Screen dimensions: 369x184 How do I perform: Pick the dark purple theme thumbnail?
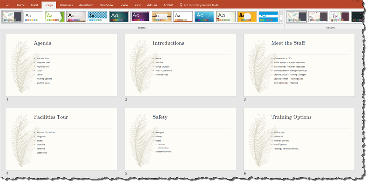click(x=140, y=17)
